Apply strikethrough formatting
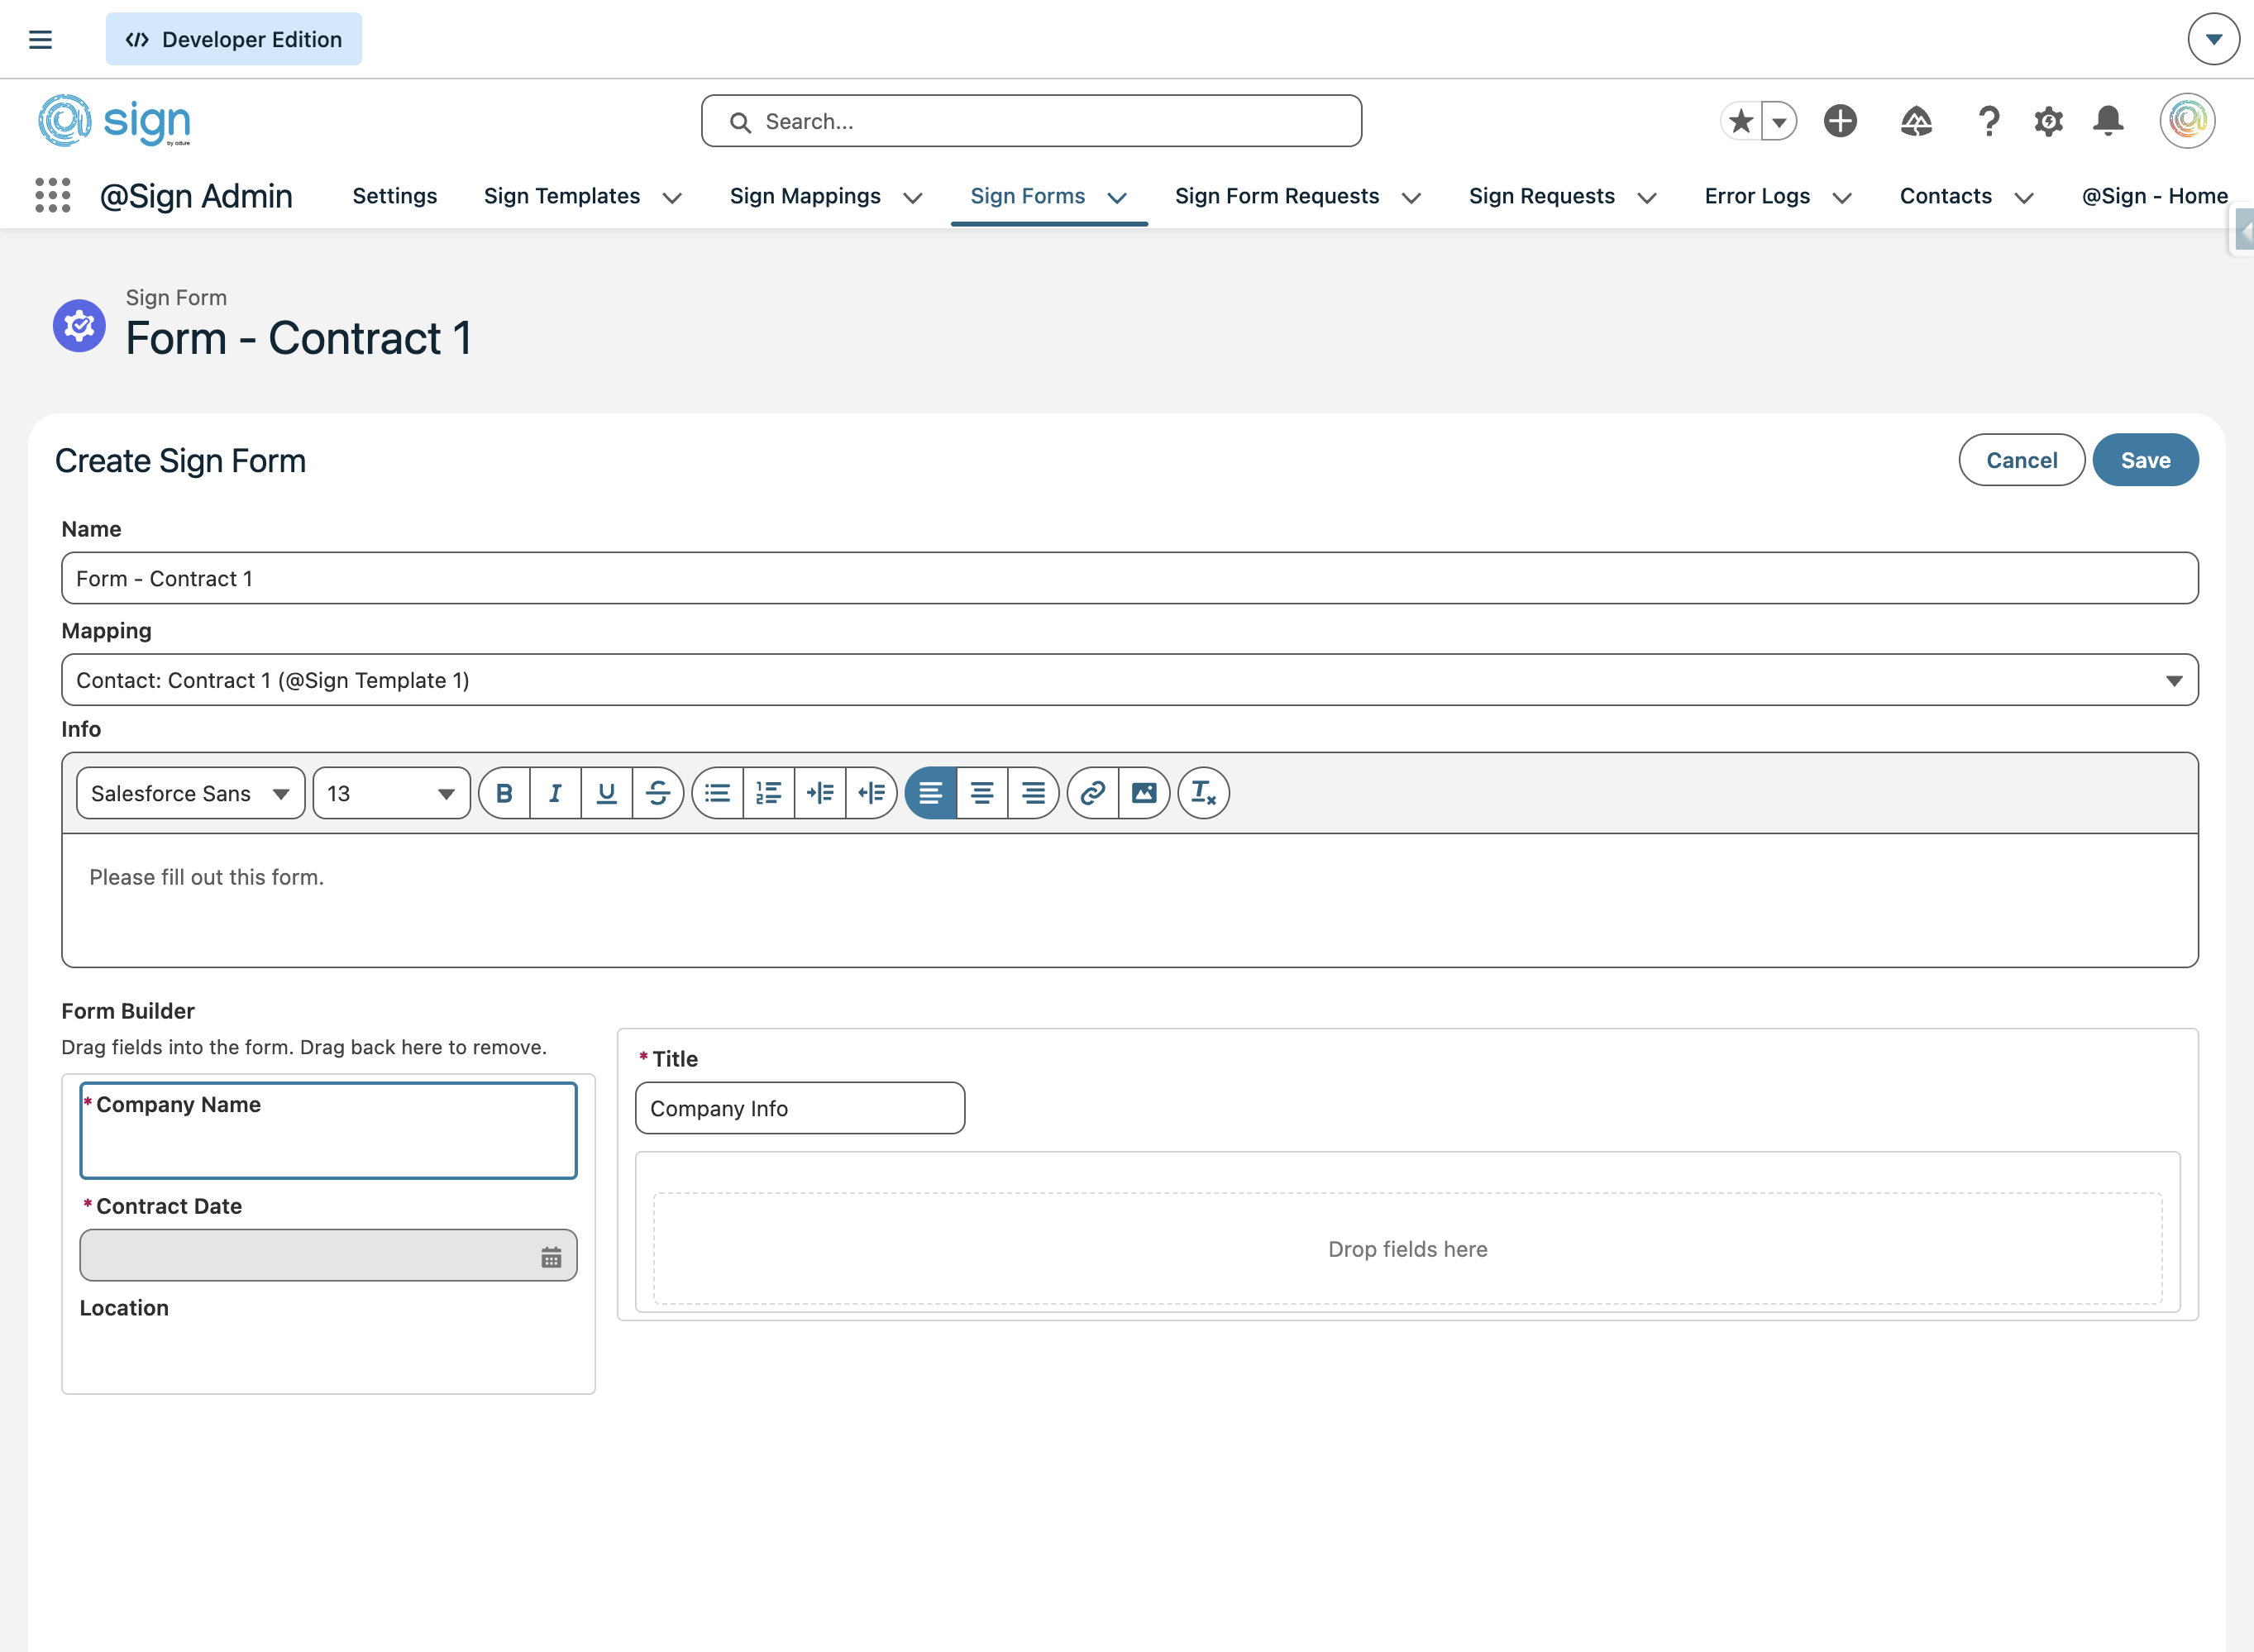The width and height of the screenshot is (2254, 1652). click(x=657, y=793)
